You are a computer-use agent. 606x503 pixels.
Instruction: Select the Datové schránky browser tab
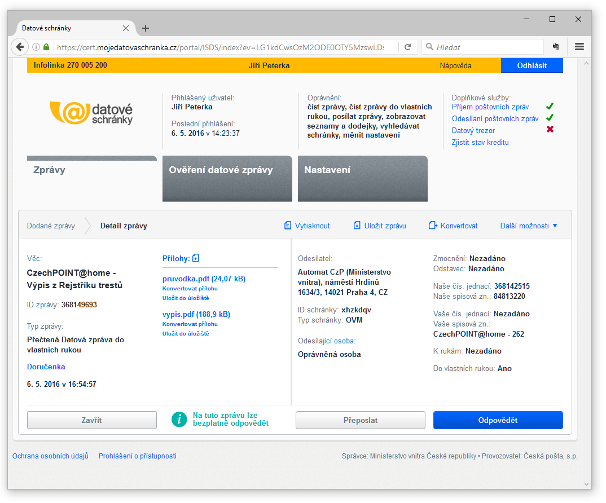point(76,28)
